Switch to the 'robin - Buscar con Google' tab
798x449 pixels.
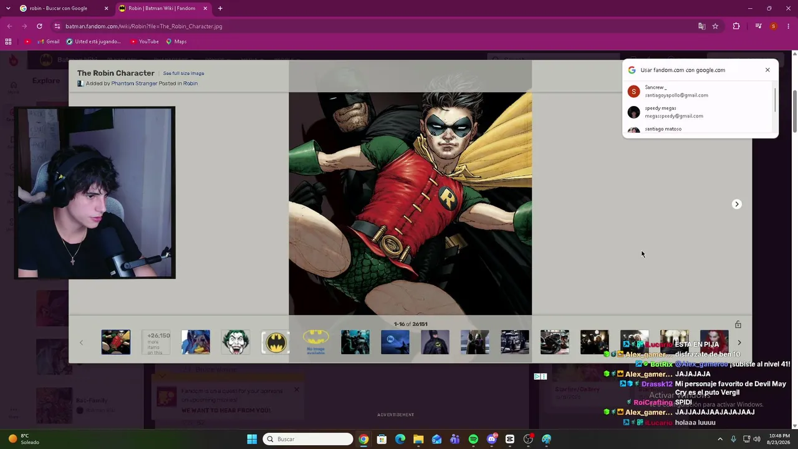point(64,8)
